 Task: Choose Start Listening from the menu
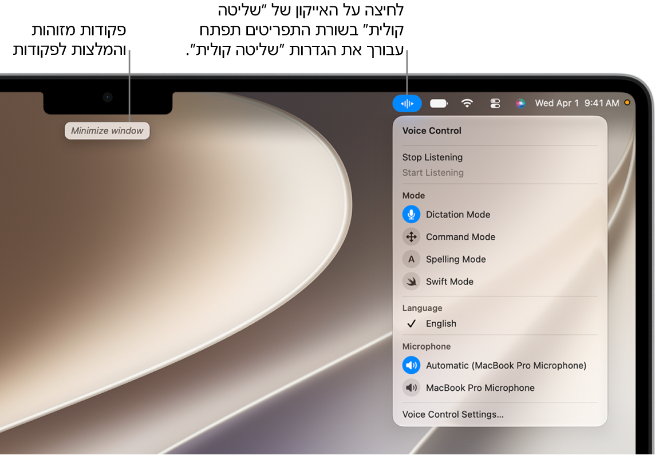coord(433,173)
